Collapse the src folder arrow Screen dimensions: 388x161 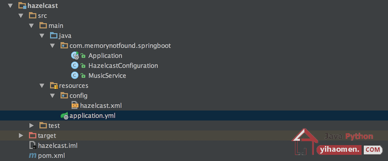(x=21, y=16)
